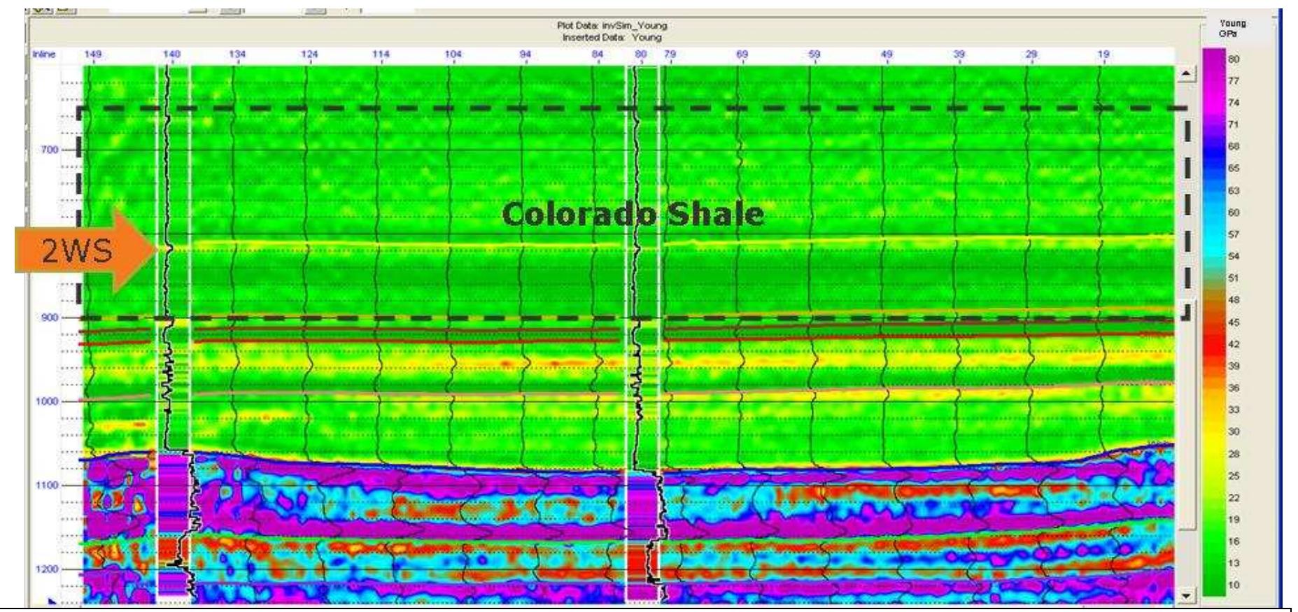Click the inline 149 marker on top axis
Image resolution: width=1298 pixels, height=612 pixels.
pos(92,54)
